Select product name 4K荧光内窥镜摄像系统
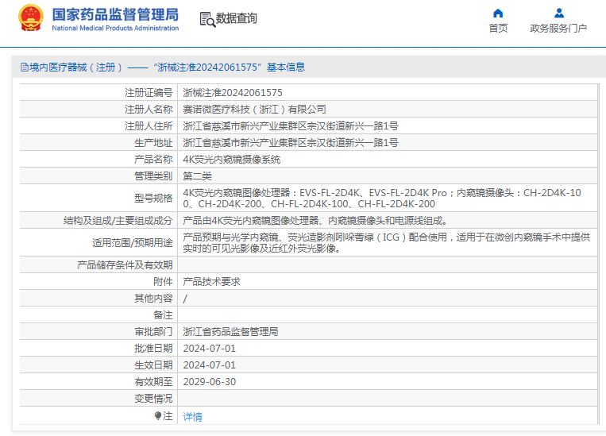The image size is (606, 436). tap(231, 160)
